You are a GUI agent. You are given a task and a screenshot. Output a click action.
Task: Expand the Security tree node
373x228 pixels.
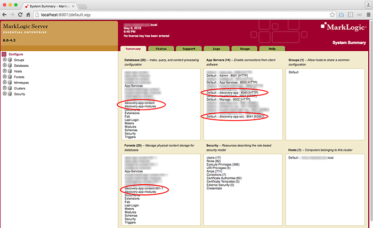pyautogui.click(x=4, y=94)
